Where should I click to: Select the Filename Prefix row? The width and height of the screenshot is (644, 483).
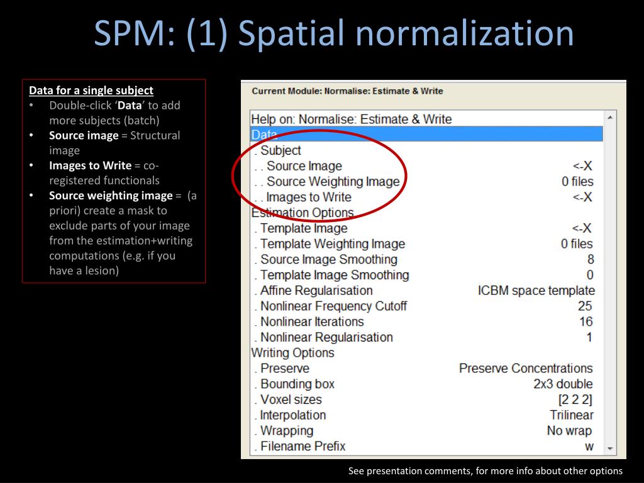click(x=426, y=447)
